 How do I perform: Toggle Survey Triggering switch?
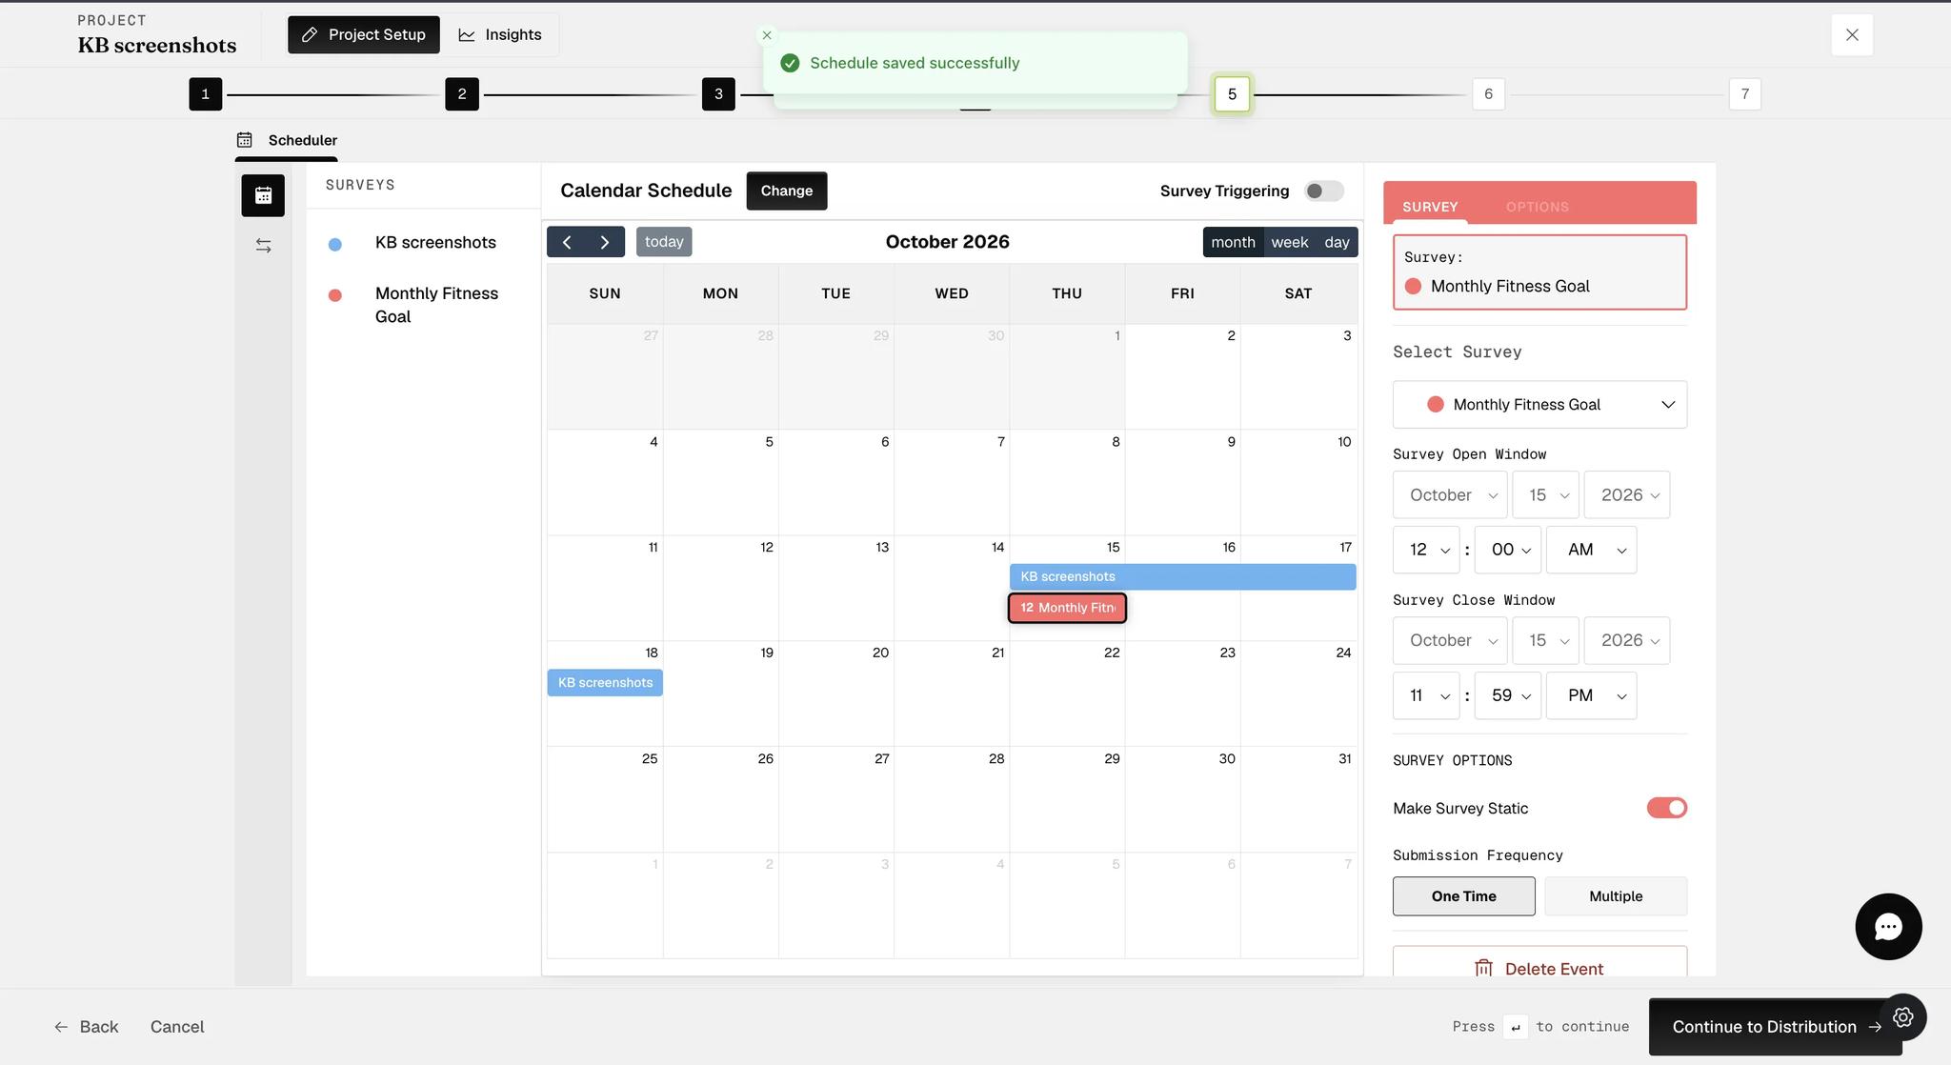(1323, 191)
